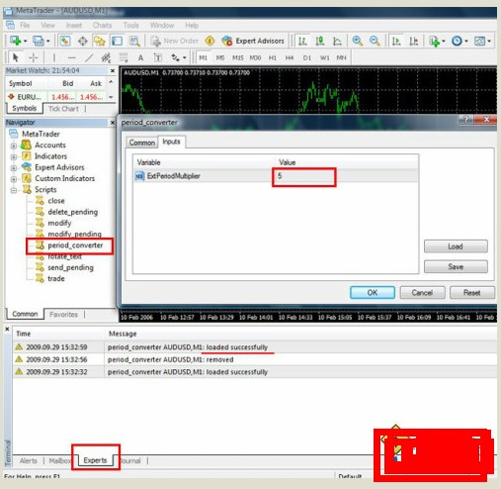
Task: Select the H4 timeframe
Action: 290,57
